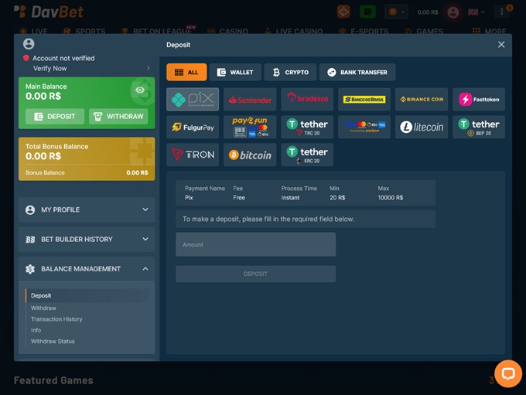526x395 pixels.
Task: Switch to Bank Transfer tab
Action: [357, 73]
